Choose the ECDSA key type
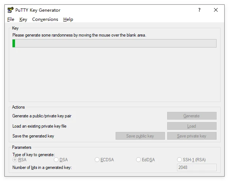 [x=97, y=160]
